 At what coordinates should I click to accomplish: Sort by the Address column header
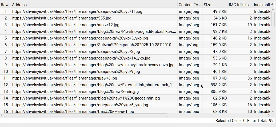(94, 5)
